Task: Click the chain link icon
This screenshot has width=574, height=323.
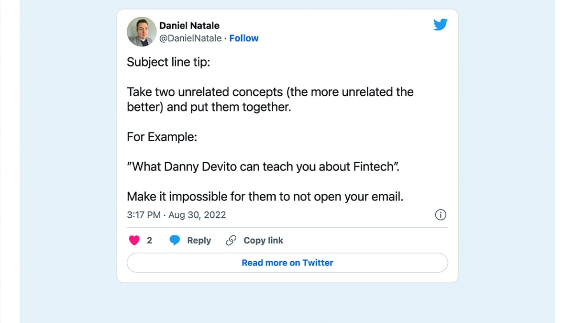Action: (x=231, y=240)
